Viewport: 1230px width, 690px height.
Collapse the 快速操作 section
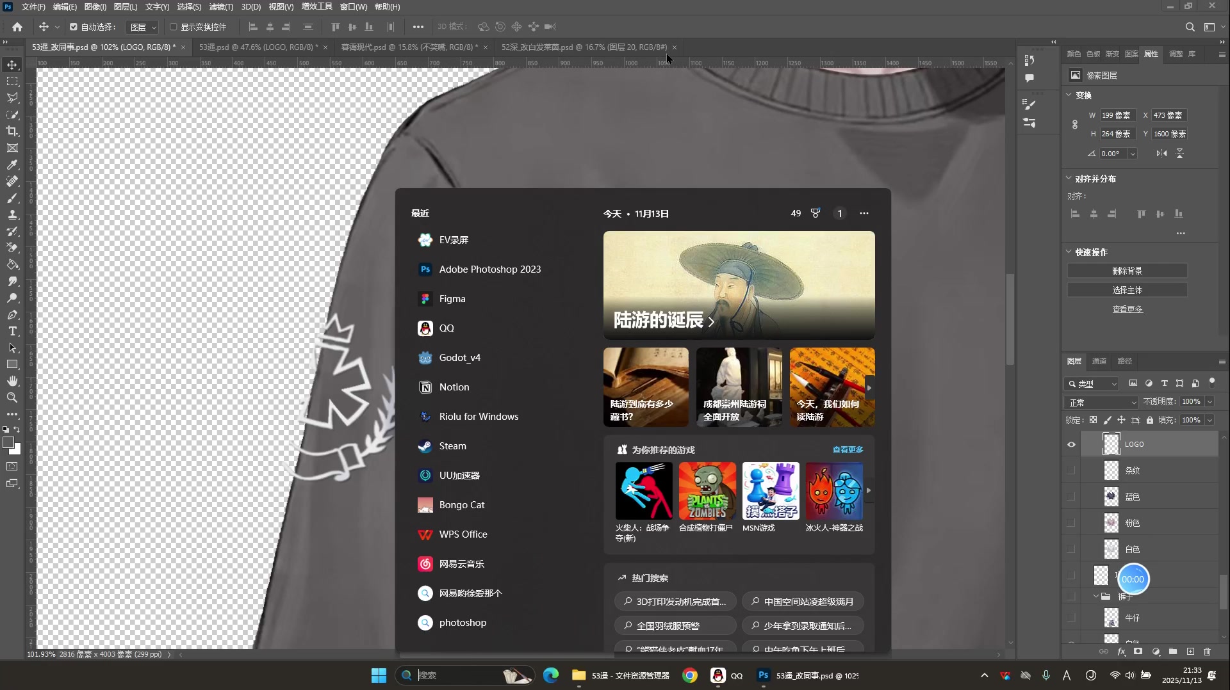click(1069, 252)
